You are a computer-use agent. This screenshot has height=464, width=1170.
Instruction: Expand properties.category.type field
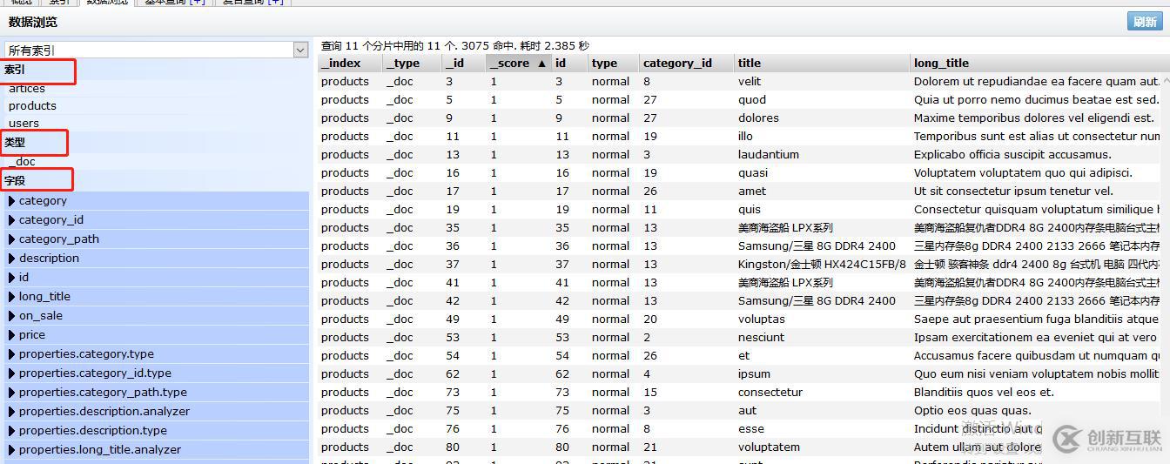click(x=157, y=353)
